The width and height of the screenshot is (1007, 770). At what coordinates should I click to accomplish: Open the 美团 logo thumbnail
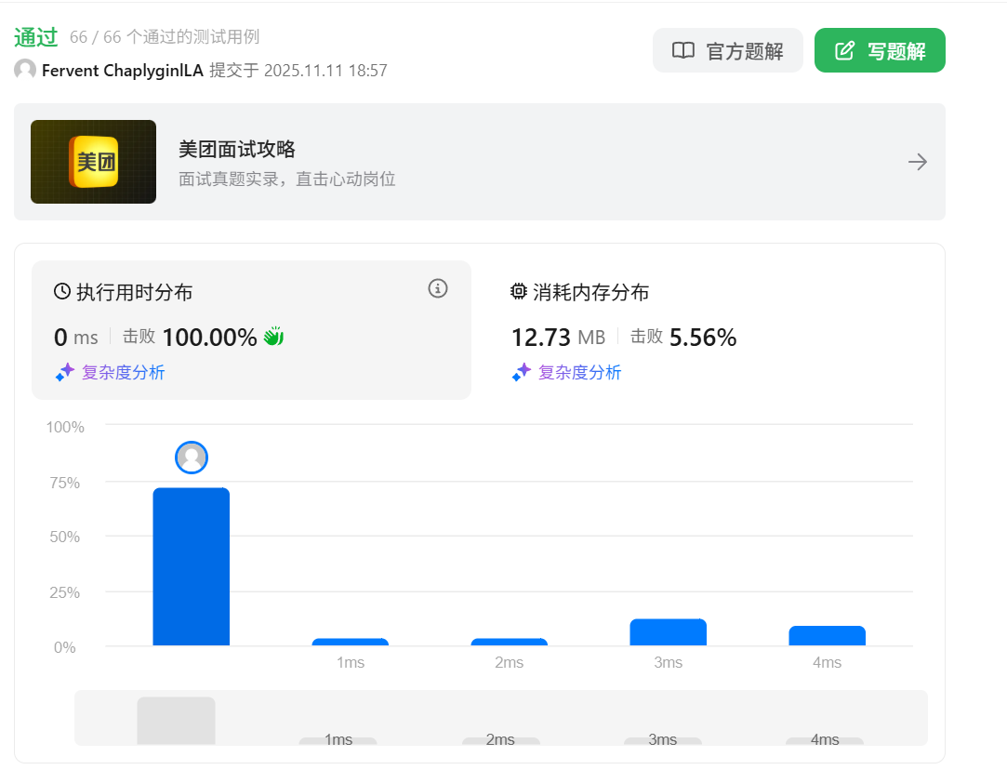click(93, 162)
